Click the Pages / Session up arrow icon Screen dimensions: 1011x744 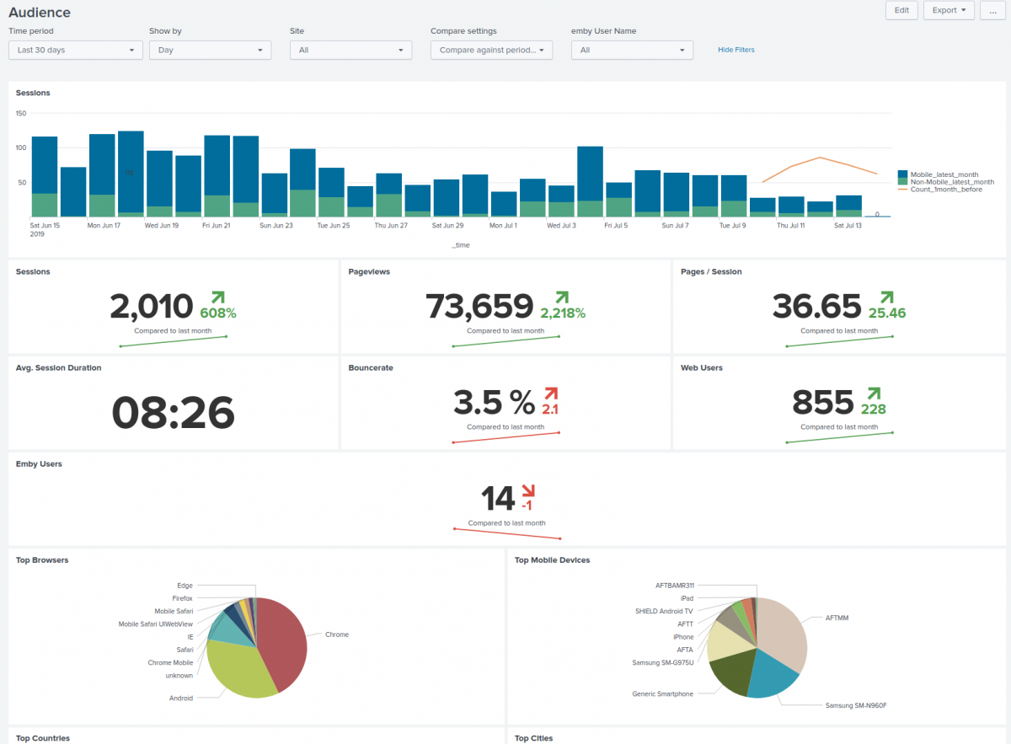click(886, 297)
